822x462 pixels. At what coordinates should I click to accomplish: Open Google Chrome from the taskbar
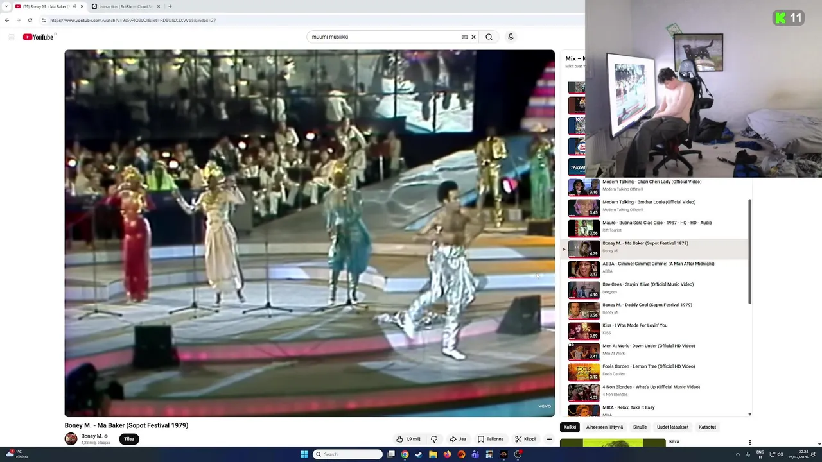405,454
